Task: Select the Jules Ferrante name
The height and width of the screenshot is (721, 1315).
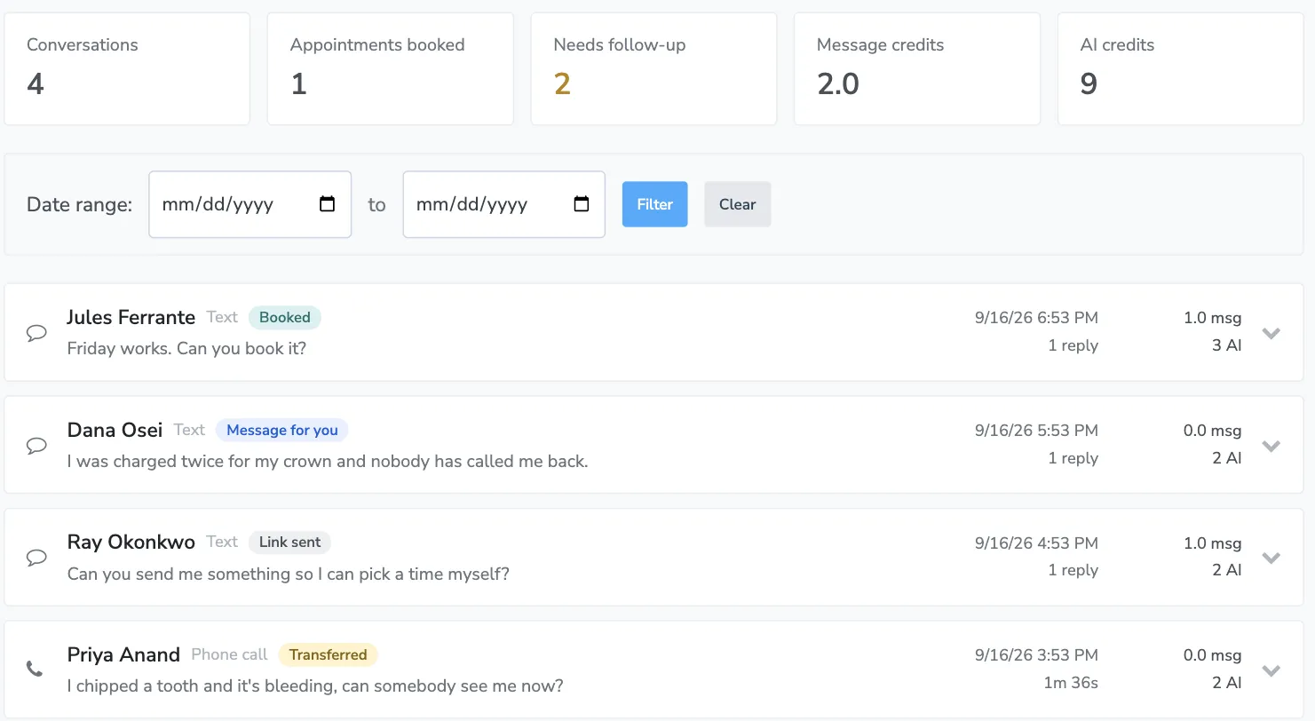Action: [131, 317]
